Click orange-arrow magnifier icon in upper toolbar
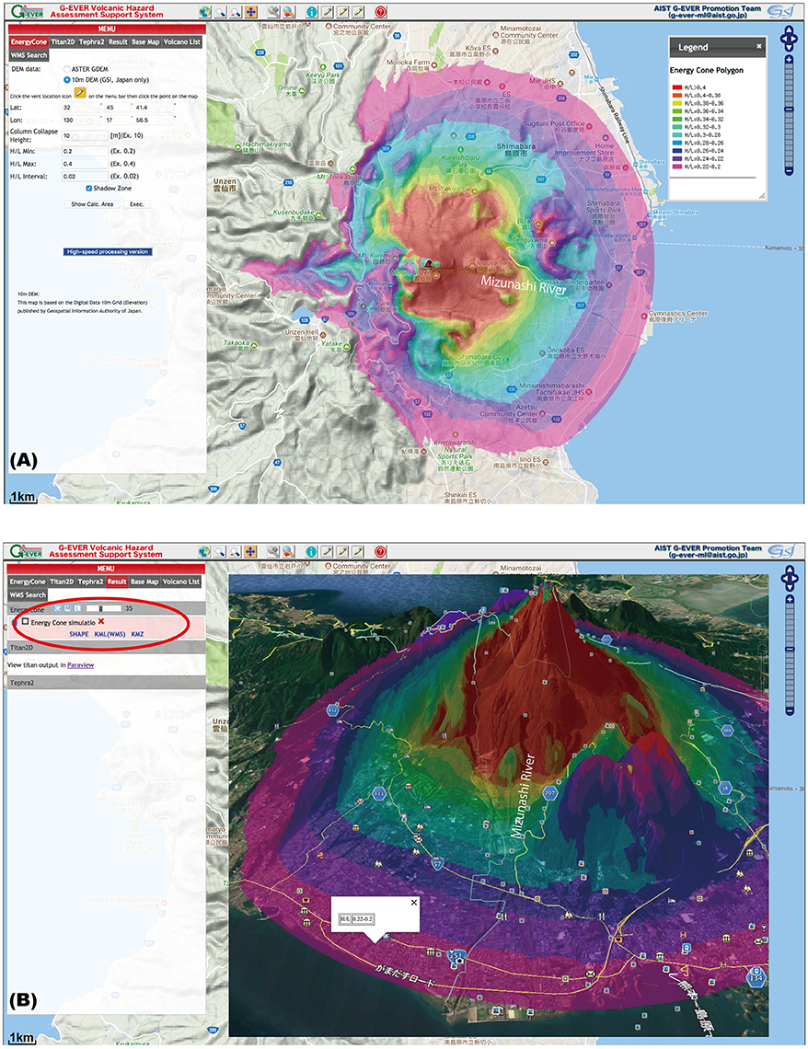The width and height of the screenshot is (808, 1049). coord(289,11)
